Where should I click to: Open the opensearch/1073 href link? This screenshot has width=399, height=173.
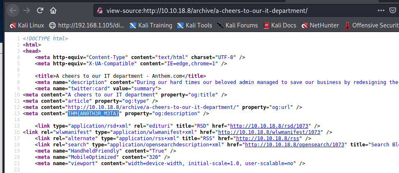coord(295,144)
